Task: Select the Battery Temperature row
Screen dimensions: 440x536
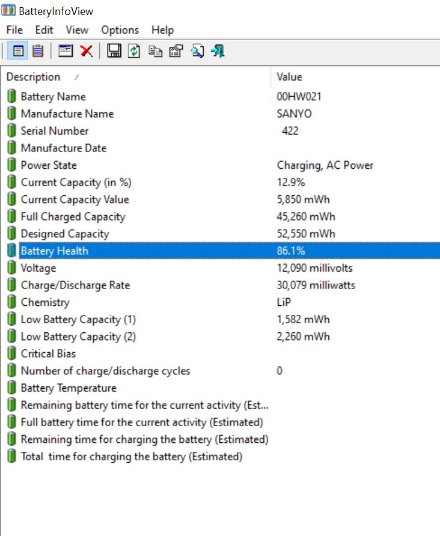Action: 221,388
